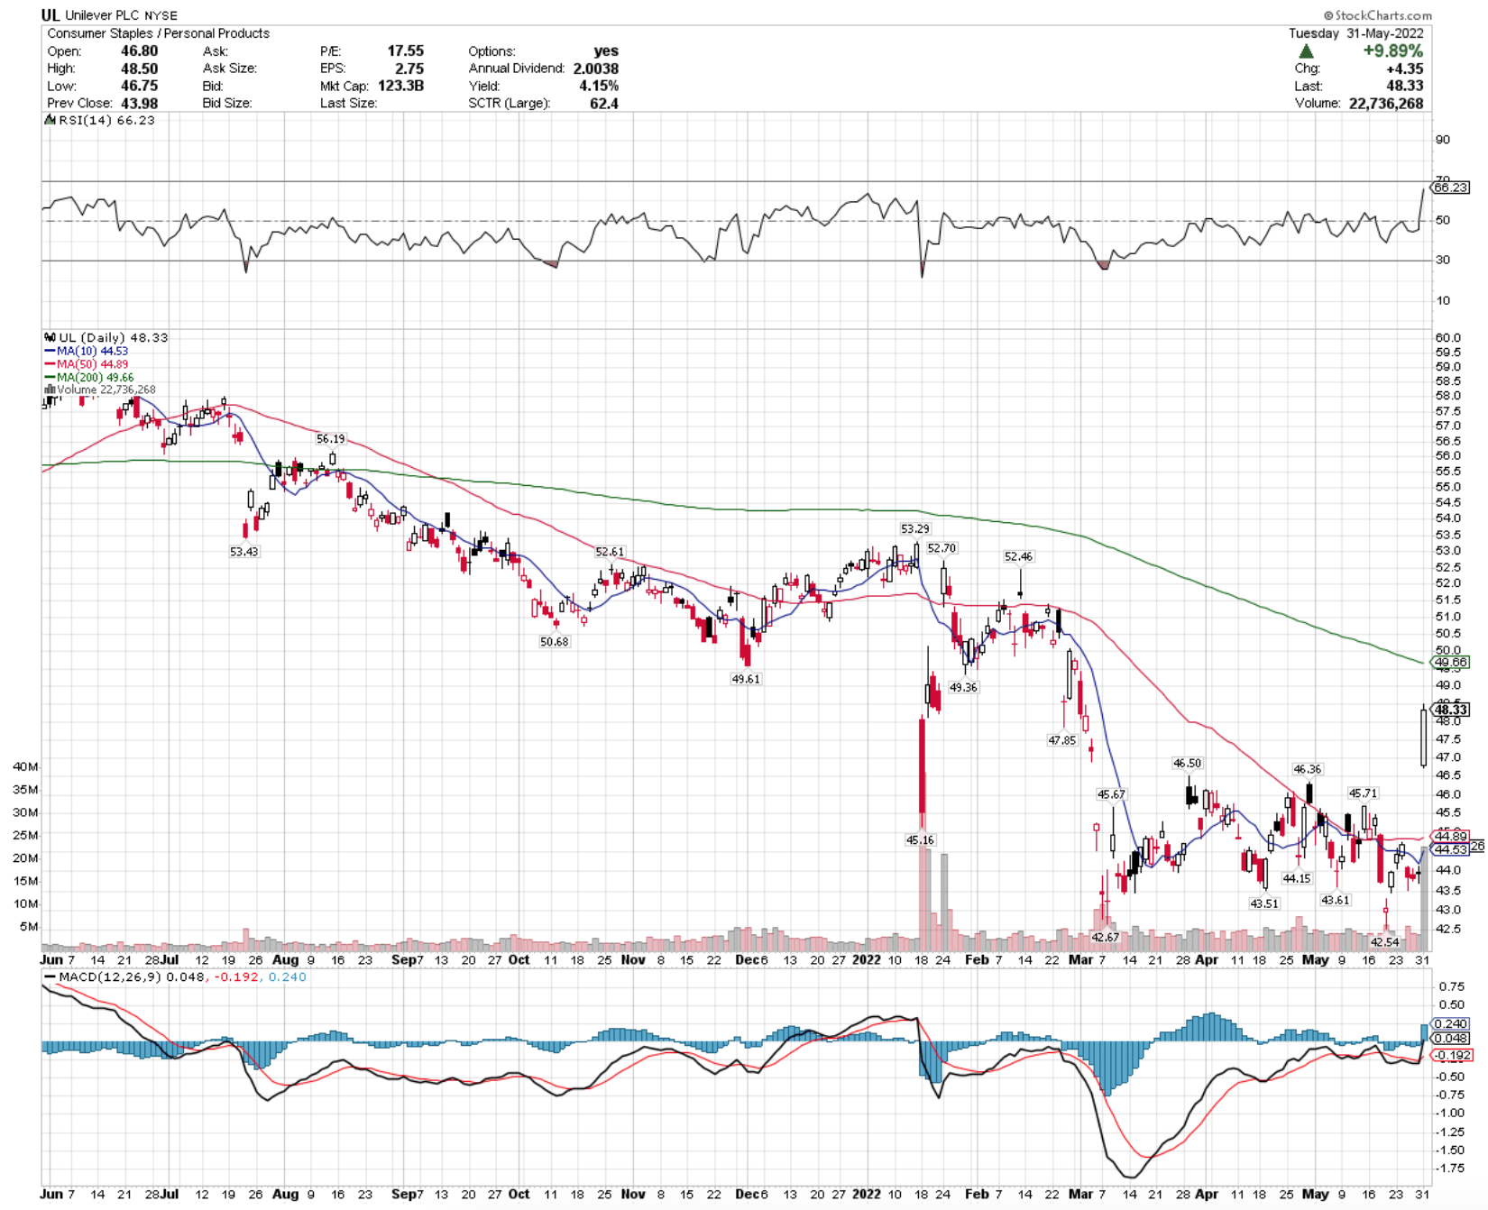
Task: Click the MA(50) 44.89 legend entry
Action: click(x=86, y=364)
